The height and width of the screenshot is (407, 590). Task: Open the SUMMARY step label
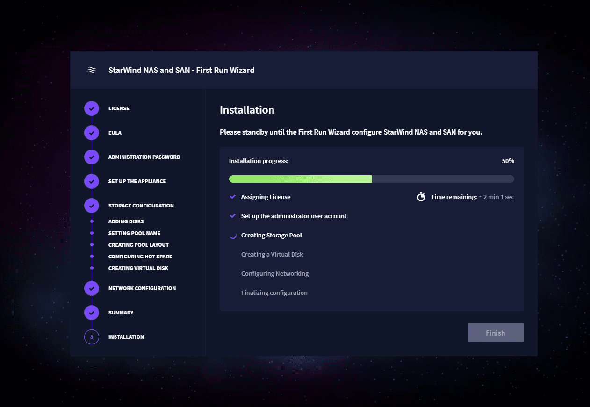pos(121,313)
